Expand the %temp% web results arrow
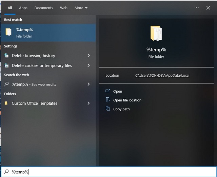Image resolution: width=217 pixels, height=177 pixels. pyautogui.click(x=89, y=84)
